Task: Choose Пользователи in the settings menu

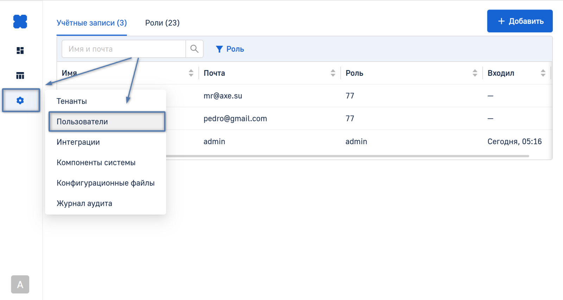Action: [x=82, y=122]
